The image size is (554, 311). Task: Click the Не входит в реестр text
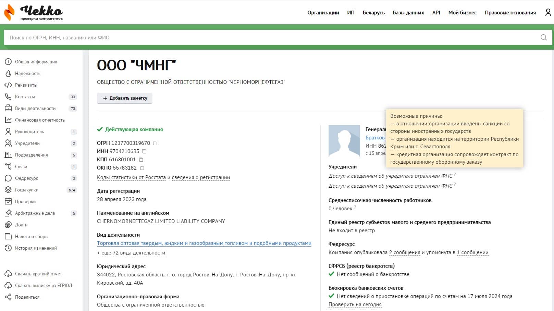(x=352, y=231)
